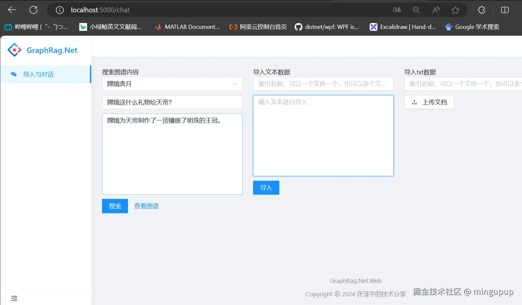Collapse the sidebar with the fold icon
Image resolution: width=522 pixels, height=305 pixels.
point(14,298)
